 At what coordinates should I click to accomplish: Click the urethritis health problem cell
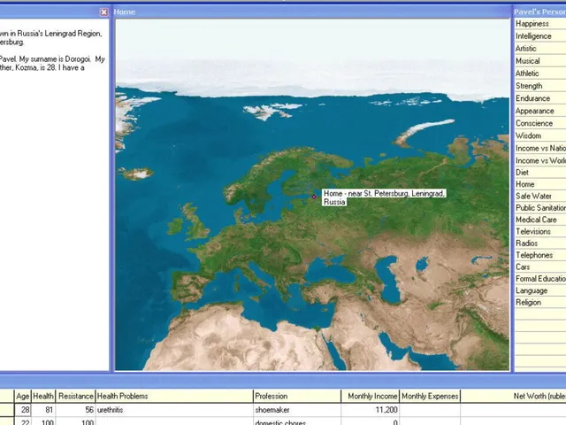click(x=174, y=410)
